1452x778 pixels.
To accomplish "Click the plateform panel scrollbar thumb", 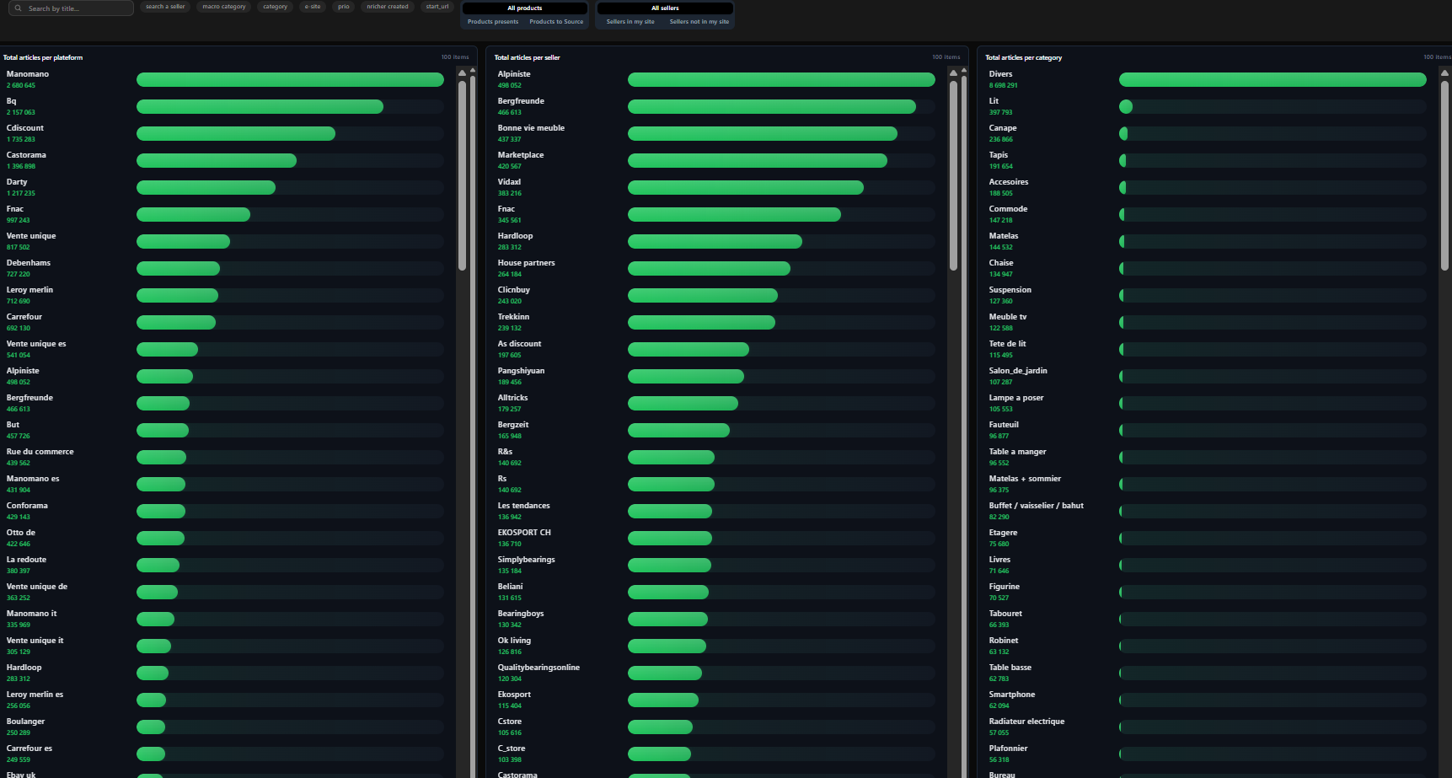I will 462,175.
